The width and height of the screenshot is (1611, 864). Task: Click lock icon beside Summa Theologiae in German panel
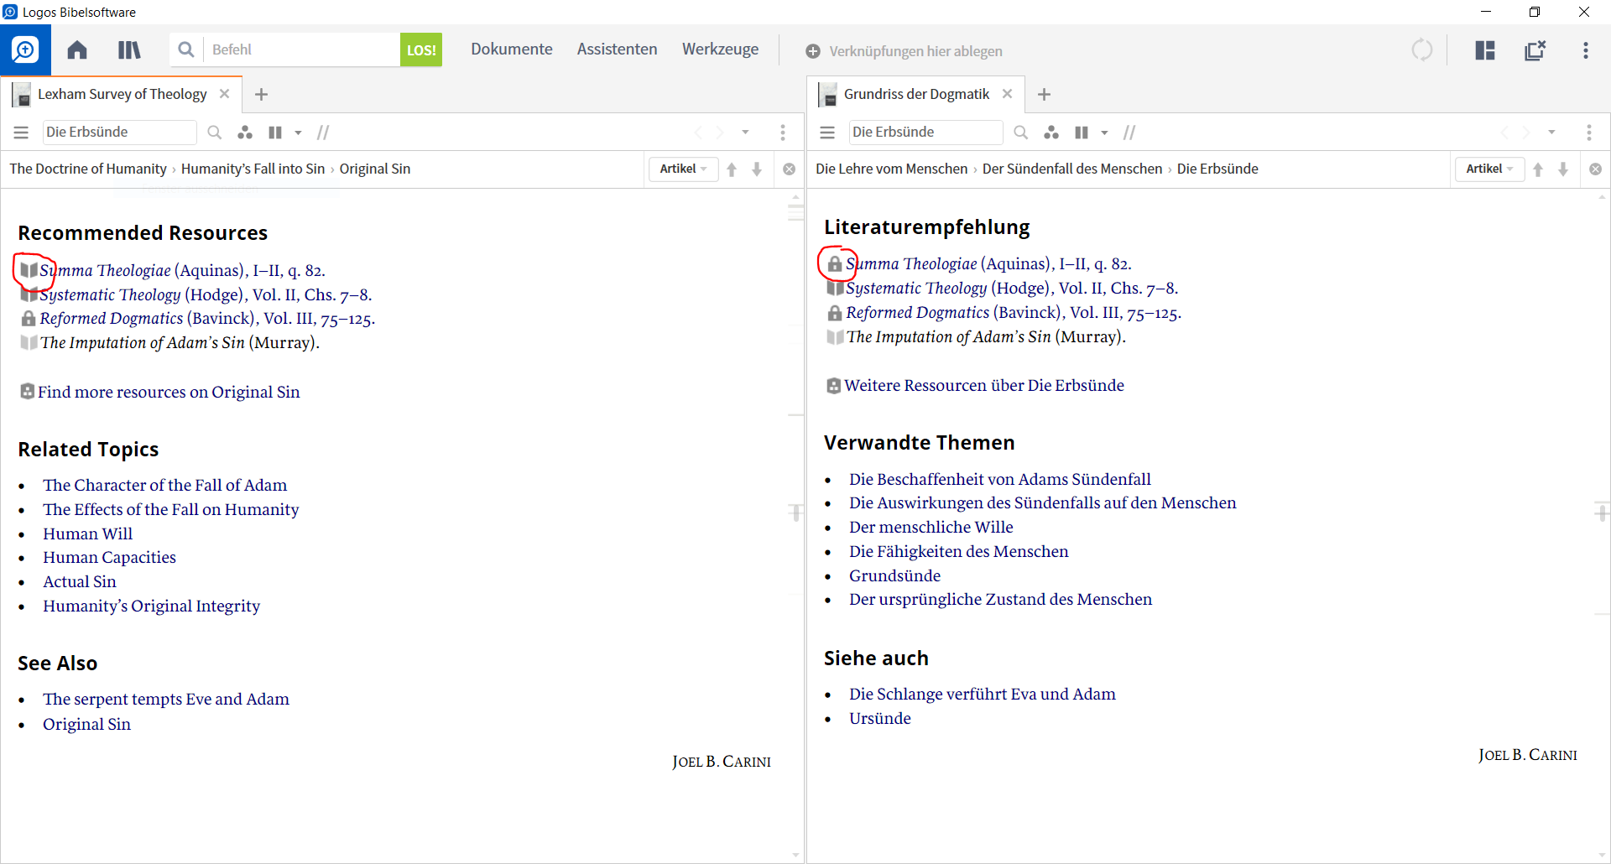(835, 264)
